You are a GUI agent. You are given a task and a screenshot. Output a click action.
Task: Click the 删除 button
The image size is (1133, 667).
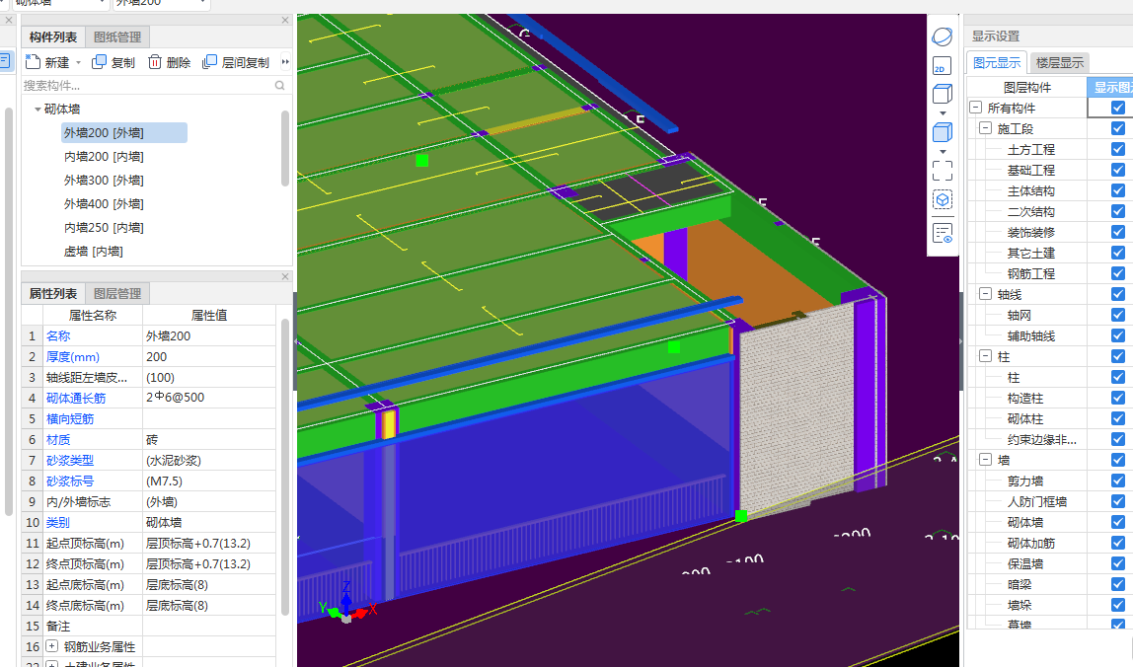(x=169, y=63)
